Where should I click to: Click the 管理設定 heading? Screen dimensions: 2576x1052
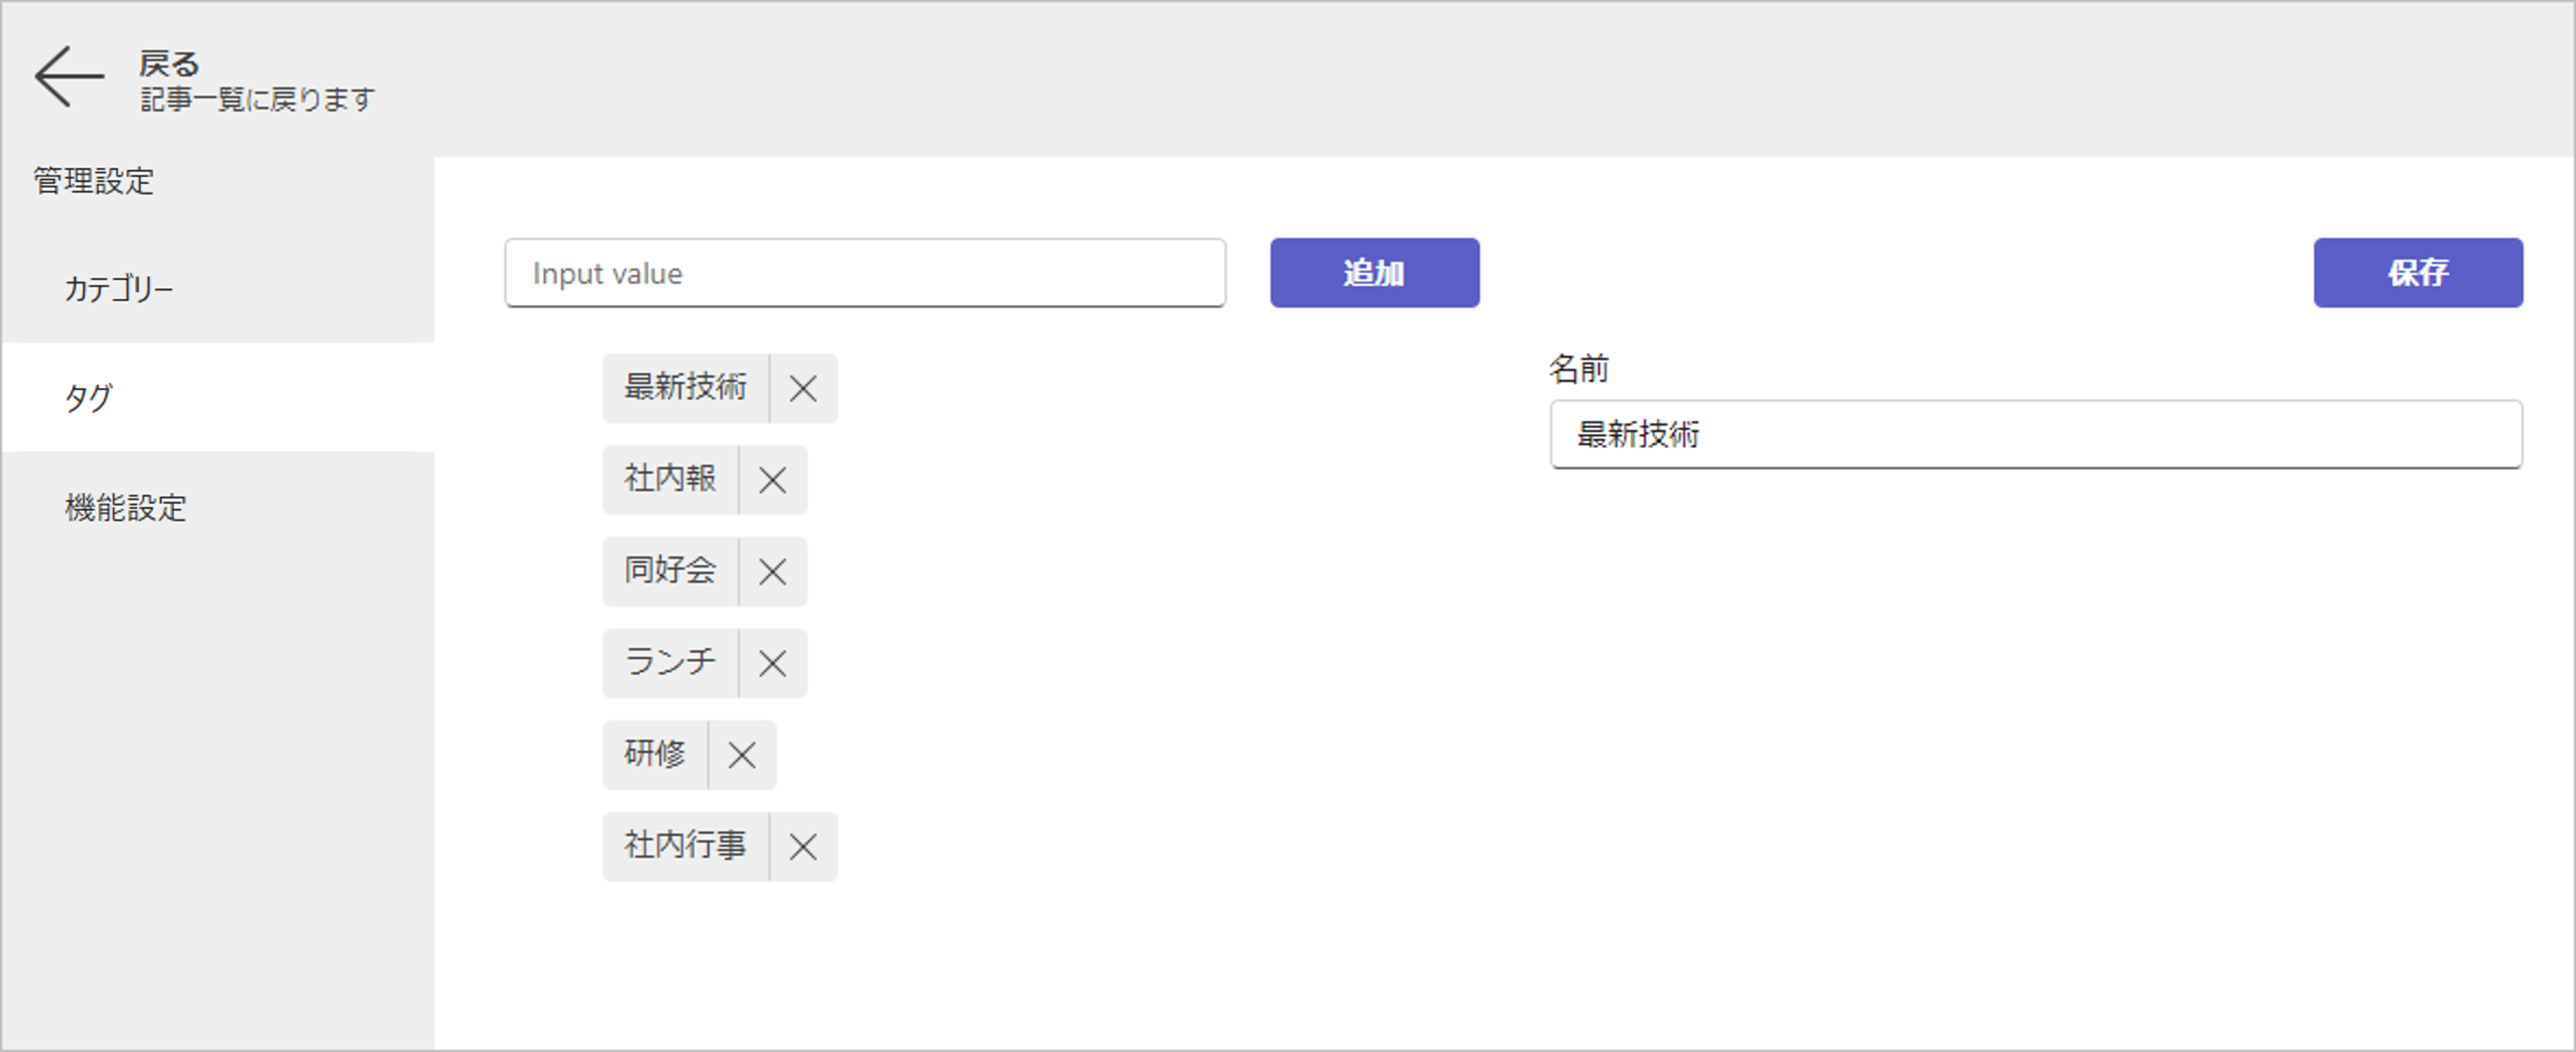[94, 181]
